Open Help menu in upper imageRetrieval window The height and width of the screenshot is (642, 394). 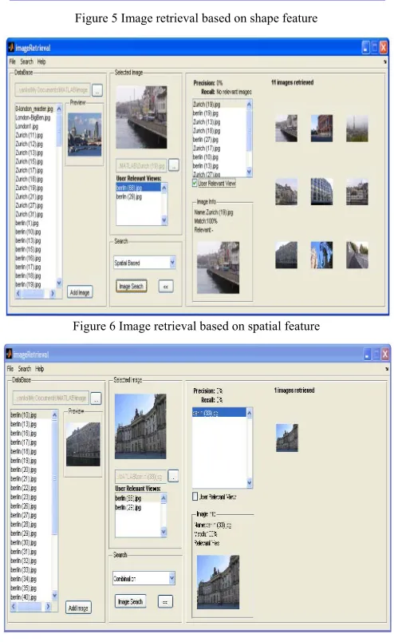pyautogui.click(x=41, y=61)
